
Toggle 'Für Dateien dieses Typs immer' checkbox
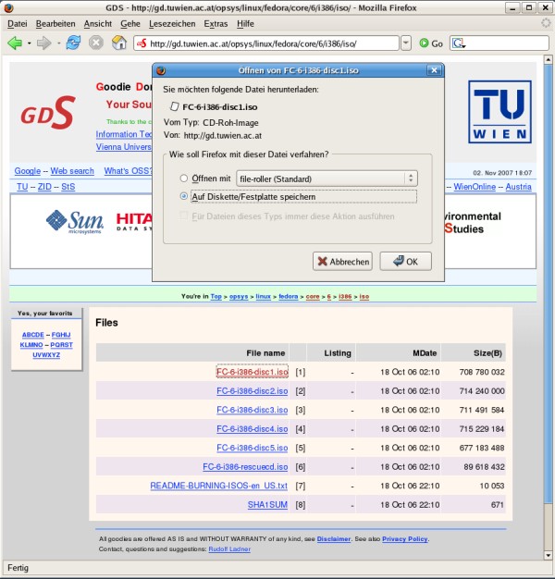click(185, 216)
